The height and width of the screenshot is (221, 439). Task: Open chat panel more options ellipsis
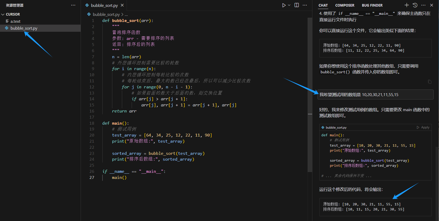pos(423,5)
